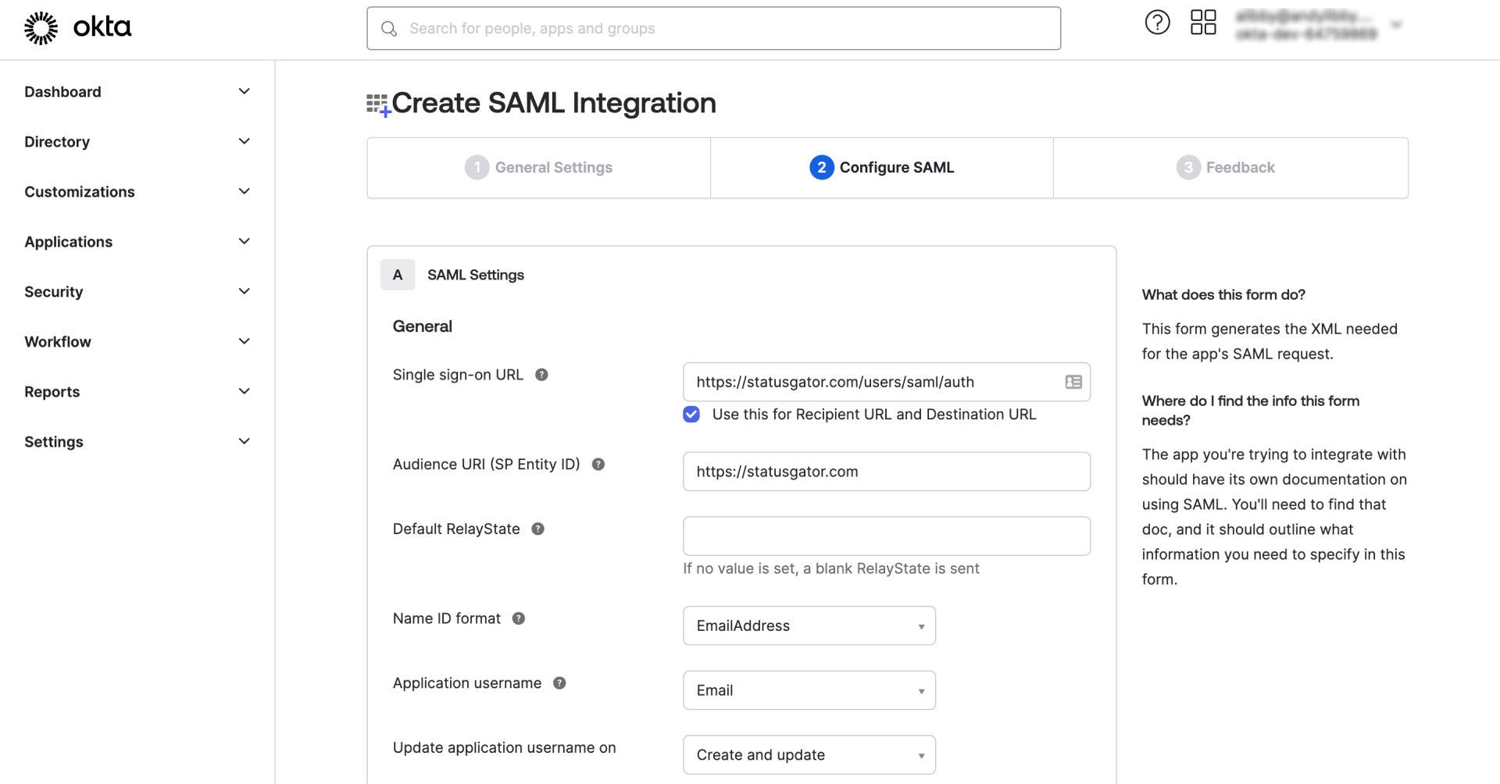Click the Audience URI input field
This screenshot has height=784, width=1500.
[x=887, y=472]
